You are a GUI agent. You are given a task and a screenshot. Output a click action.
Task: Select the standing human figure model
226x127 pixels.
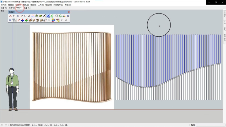[x=12, y=89]
